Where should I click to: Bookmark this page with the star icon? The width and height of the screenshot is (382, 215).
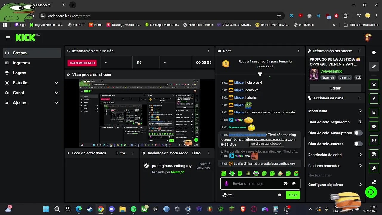pyautogui.click(x=279, y=16)
